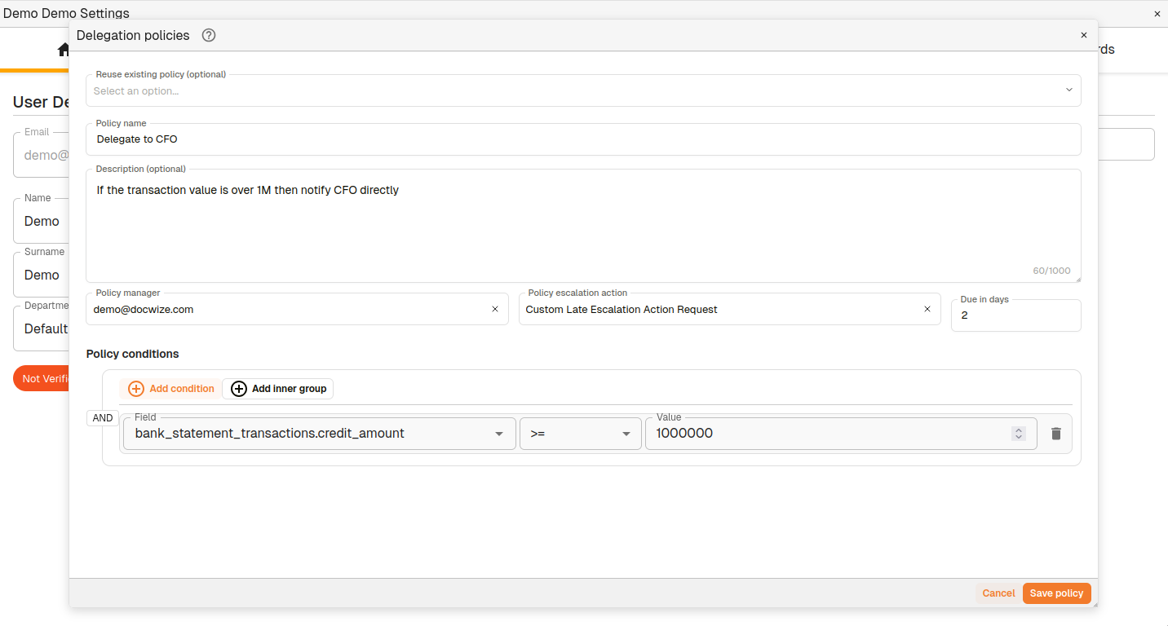The image size is (1168, 626).
Task: Click the Due in days field
Action: [x=1015, y=315]
